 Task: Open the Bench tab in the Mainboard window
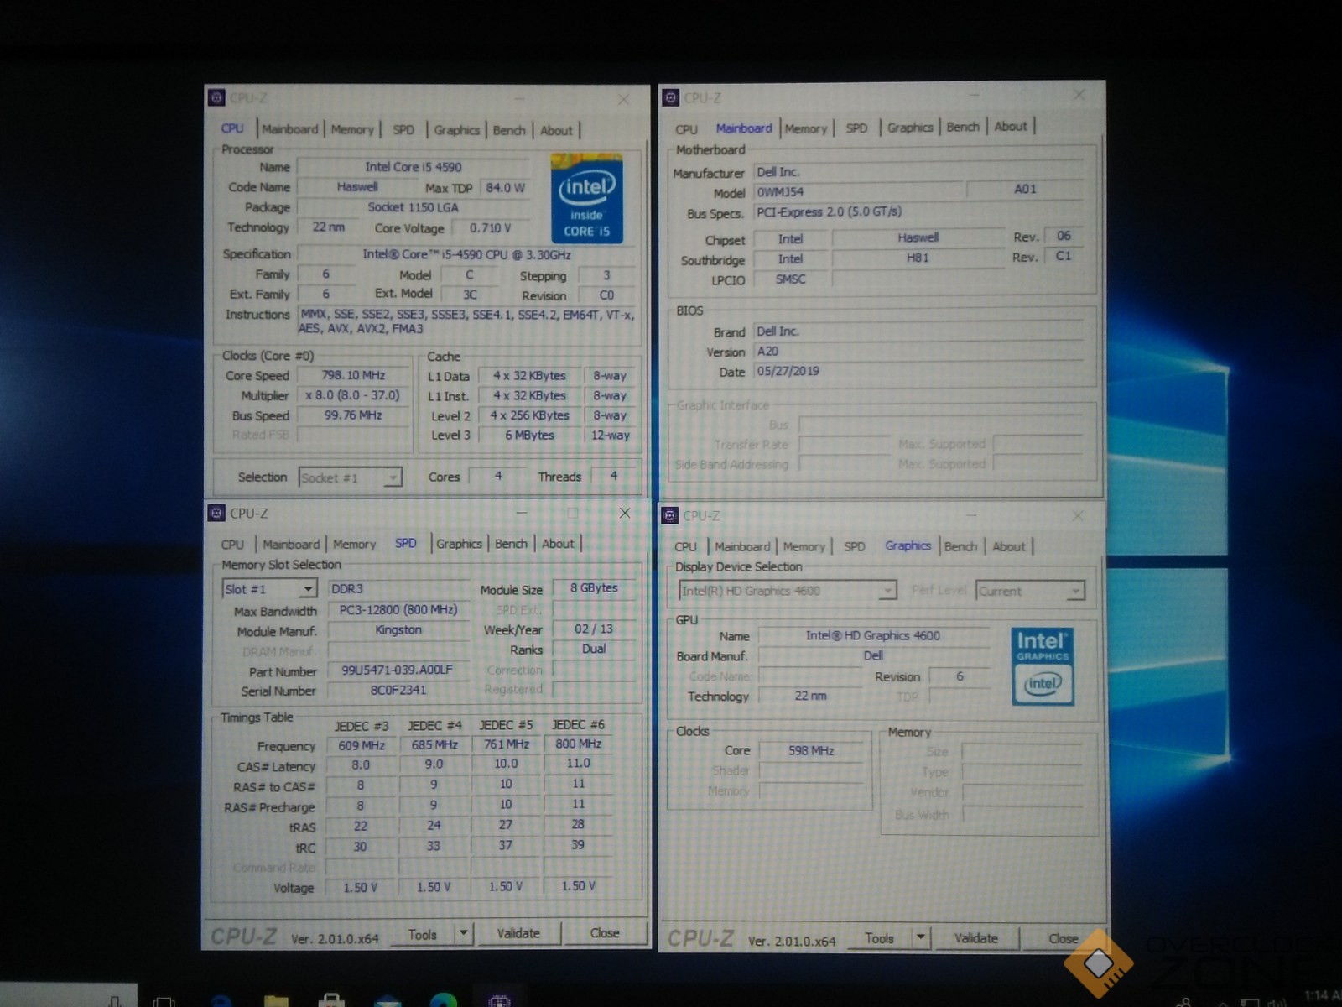point(962,127)
